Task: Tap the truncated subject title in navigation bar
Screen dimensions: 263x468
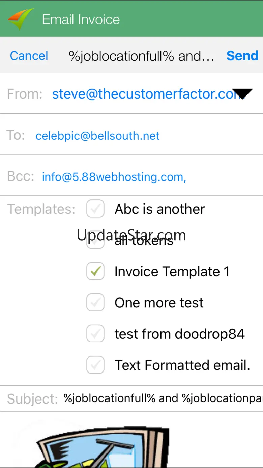Action: click(141, 56)
